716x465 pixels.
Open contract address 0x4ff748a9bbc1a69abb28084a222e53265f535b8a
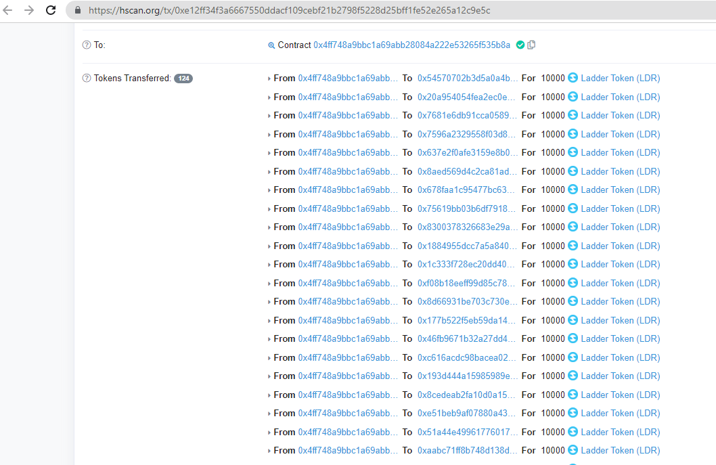click(x=412, y=45)
